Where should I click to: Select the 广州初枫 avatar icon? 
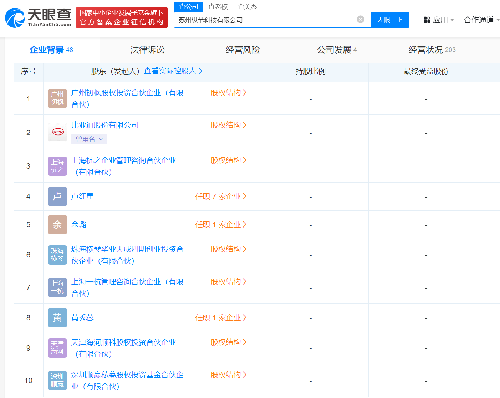pos(57,98)
